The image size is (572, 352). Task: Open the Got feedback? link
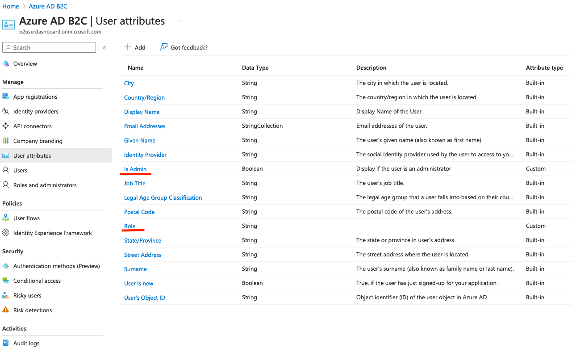[184, 47]
